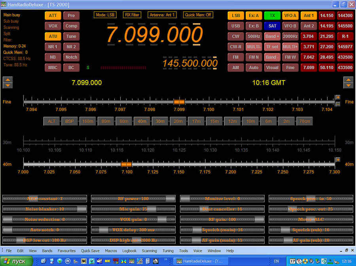
Task: Expand the quick launch overflow chevron
Action: (165, 260)
